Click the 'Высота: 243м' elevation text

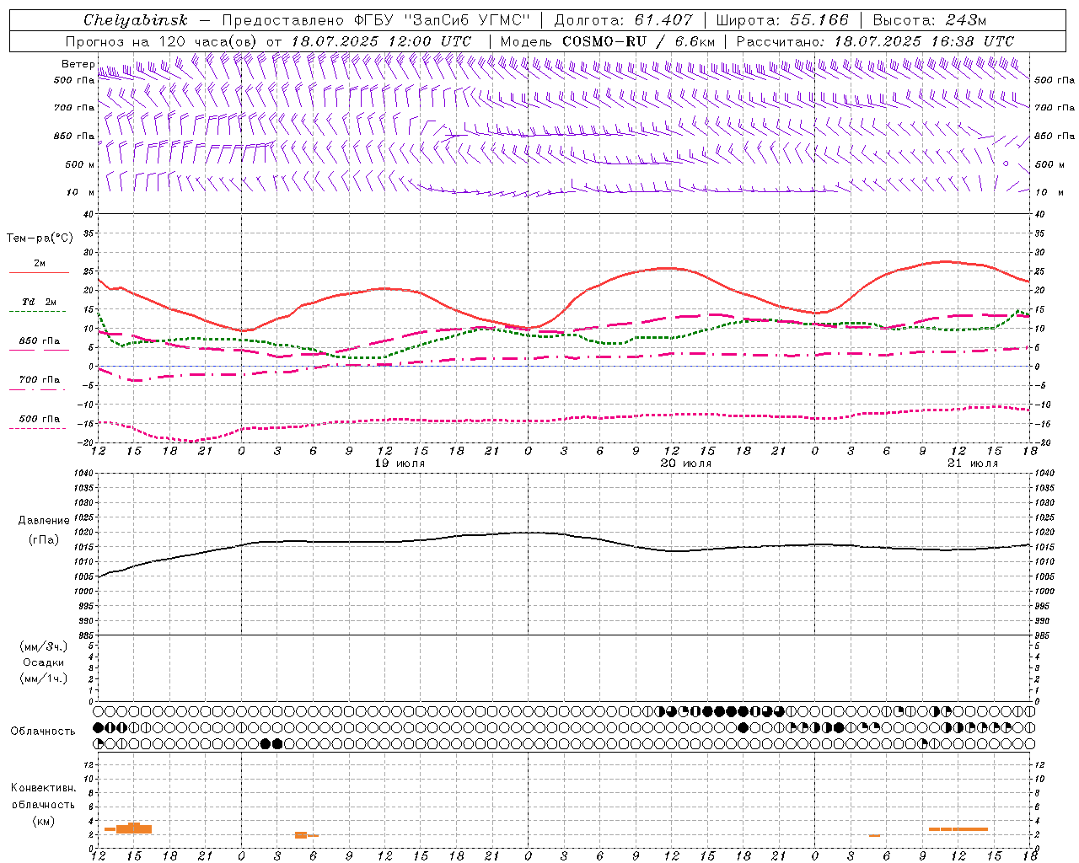tap(930, 20)
